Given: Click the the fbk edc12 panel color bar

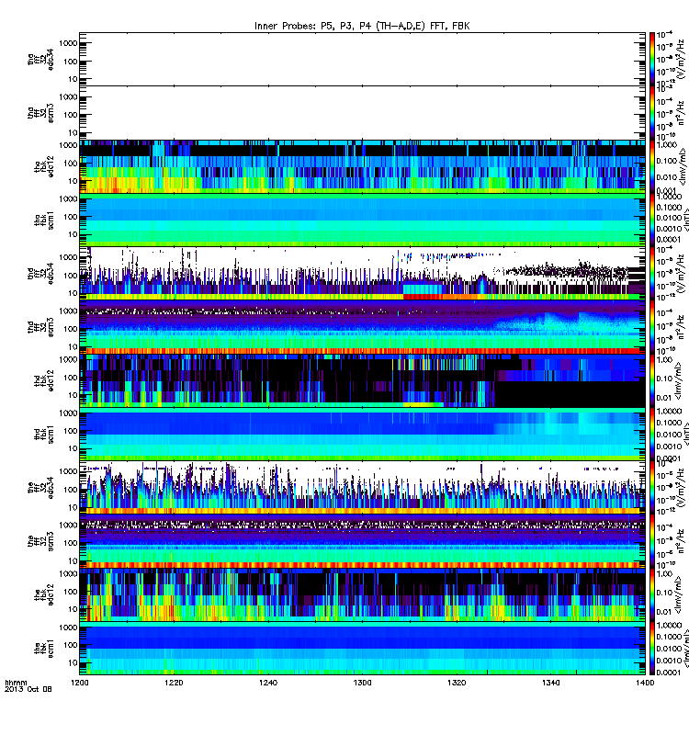Looking at the screenshot, I should tap(652, 594).
